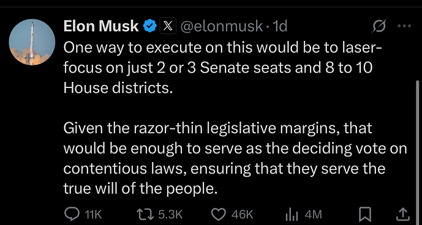Click the reply speech bubble icon
422x225 pixels.
(72, 214)
